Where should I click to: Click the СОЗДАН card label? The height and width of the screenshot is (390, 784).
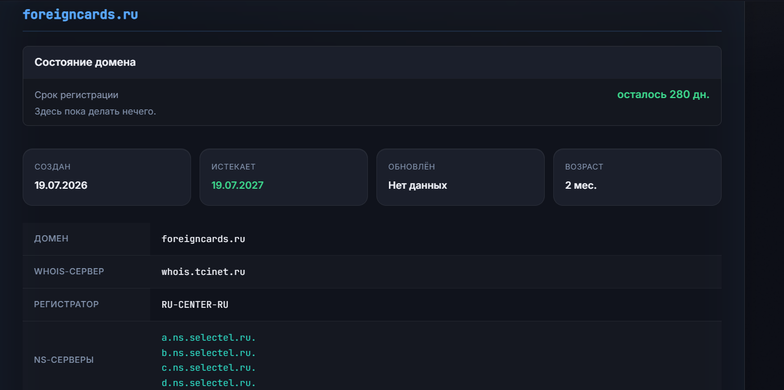53,167
